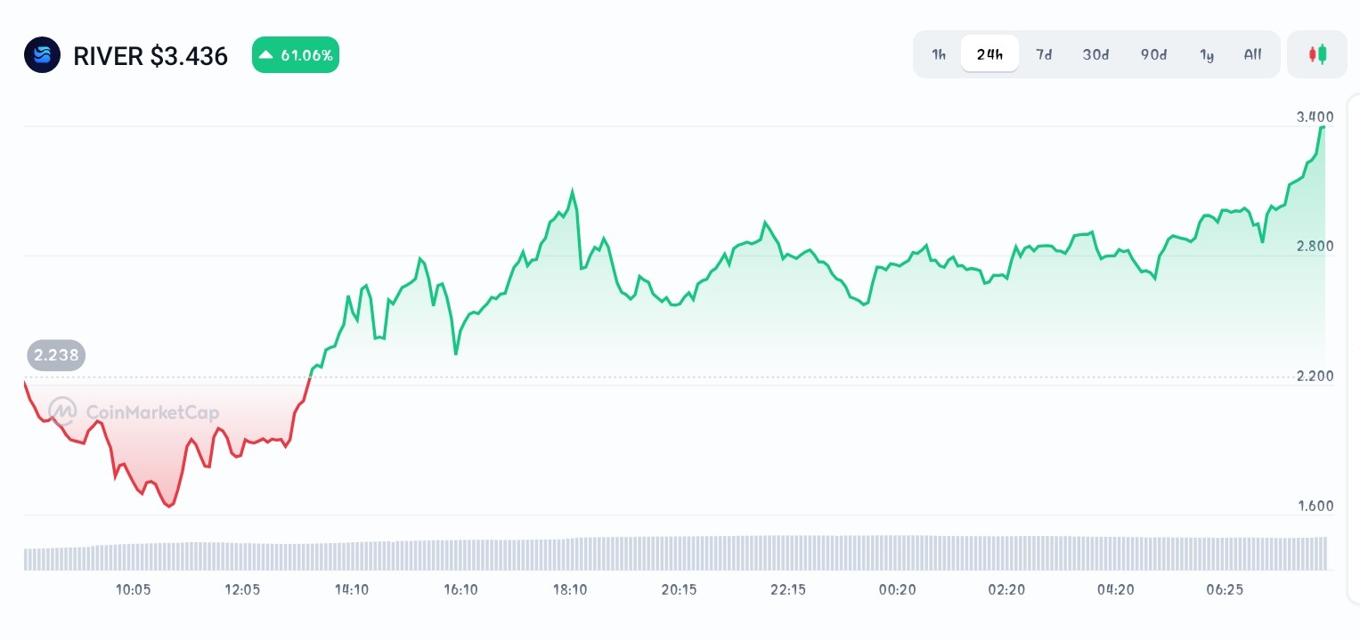The height and width of the screenshot is (641, 1360).
Task: Click the 2.800 y-axis label
Action: coord(1315,246)
